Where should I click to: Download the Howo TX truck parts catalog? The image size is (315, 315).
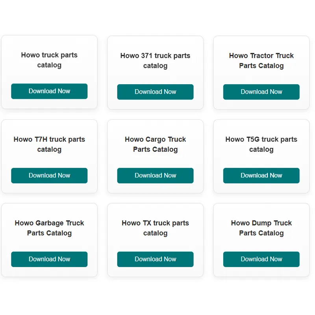pos(155,259)
